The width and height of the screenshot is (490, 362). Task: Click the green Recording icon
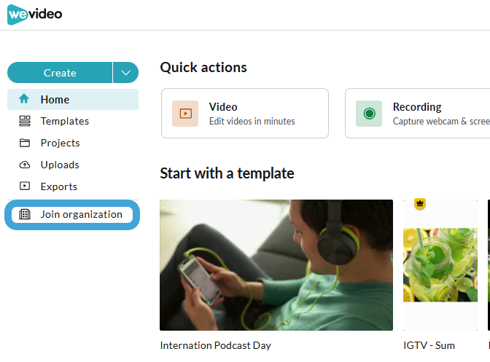pyautogui.click(x=369, y=114)
